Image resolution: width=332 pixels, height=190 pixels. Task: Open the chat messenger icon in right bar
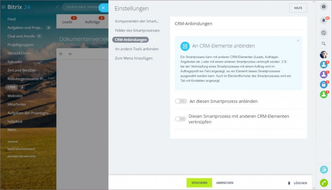coord(324,32)
